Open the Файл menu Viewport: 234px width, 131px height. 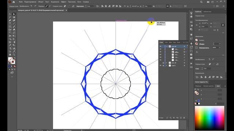tap(21, 2)
